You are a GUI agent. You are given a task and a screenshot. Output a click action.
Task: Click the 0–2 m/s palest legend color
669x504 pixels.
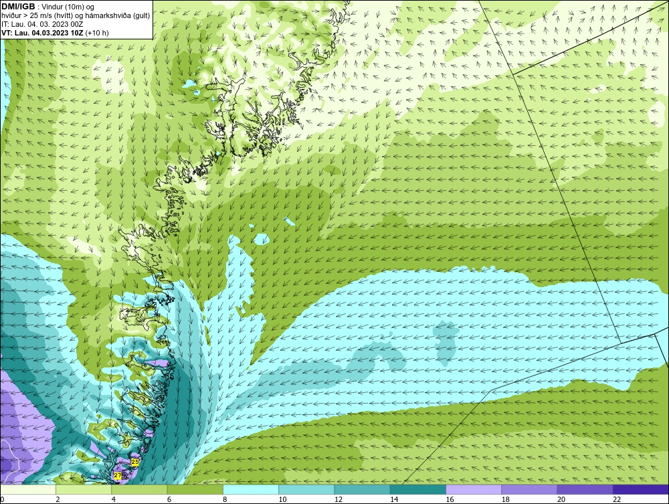28,489
